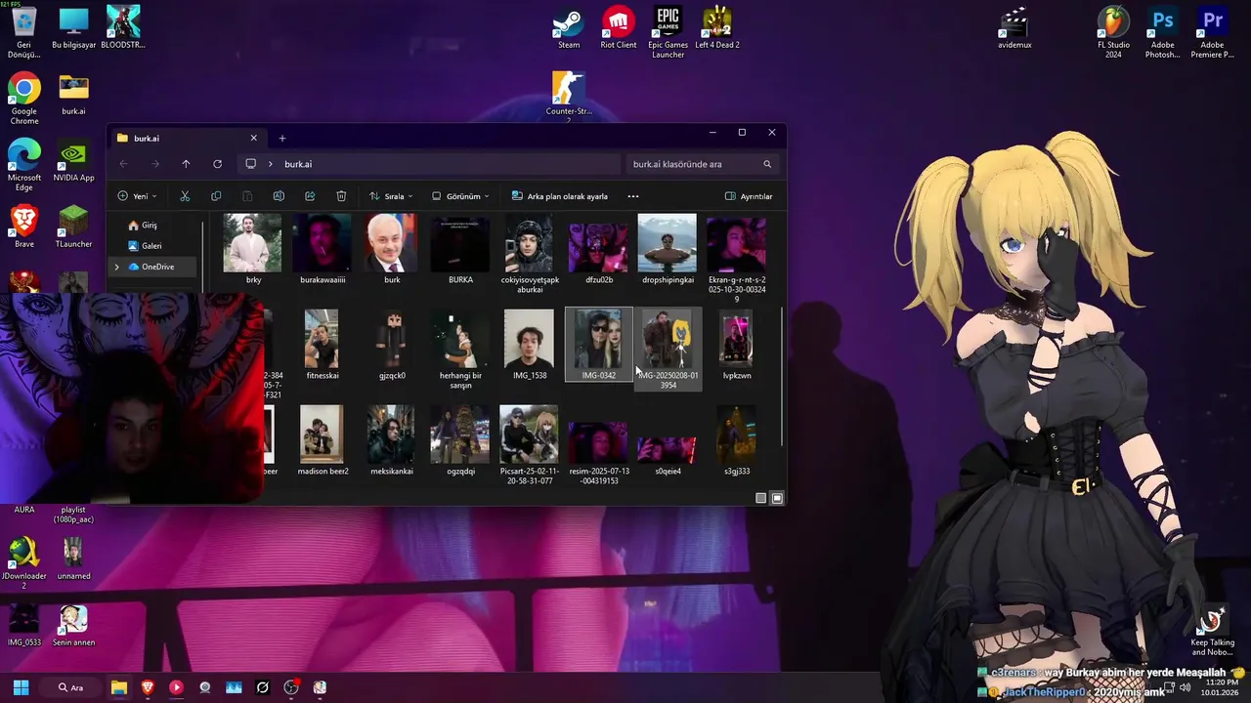1251x703 pixels.
Task: Open the Brave browser desktop icon
Action: click(x=24, y=227)
